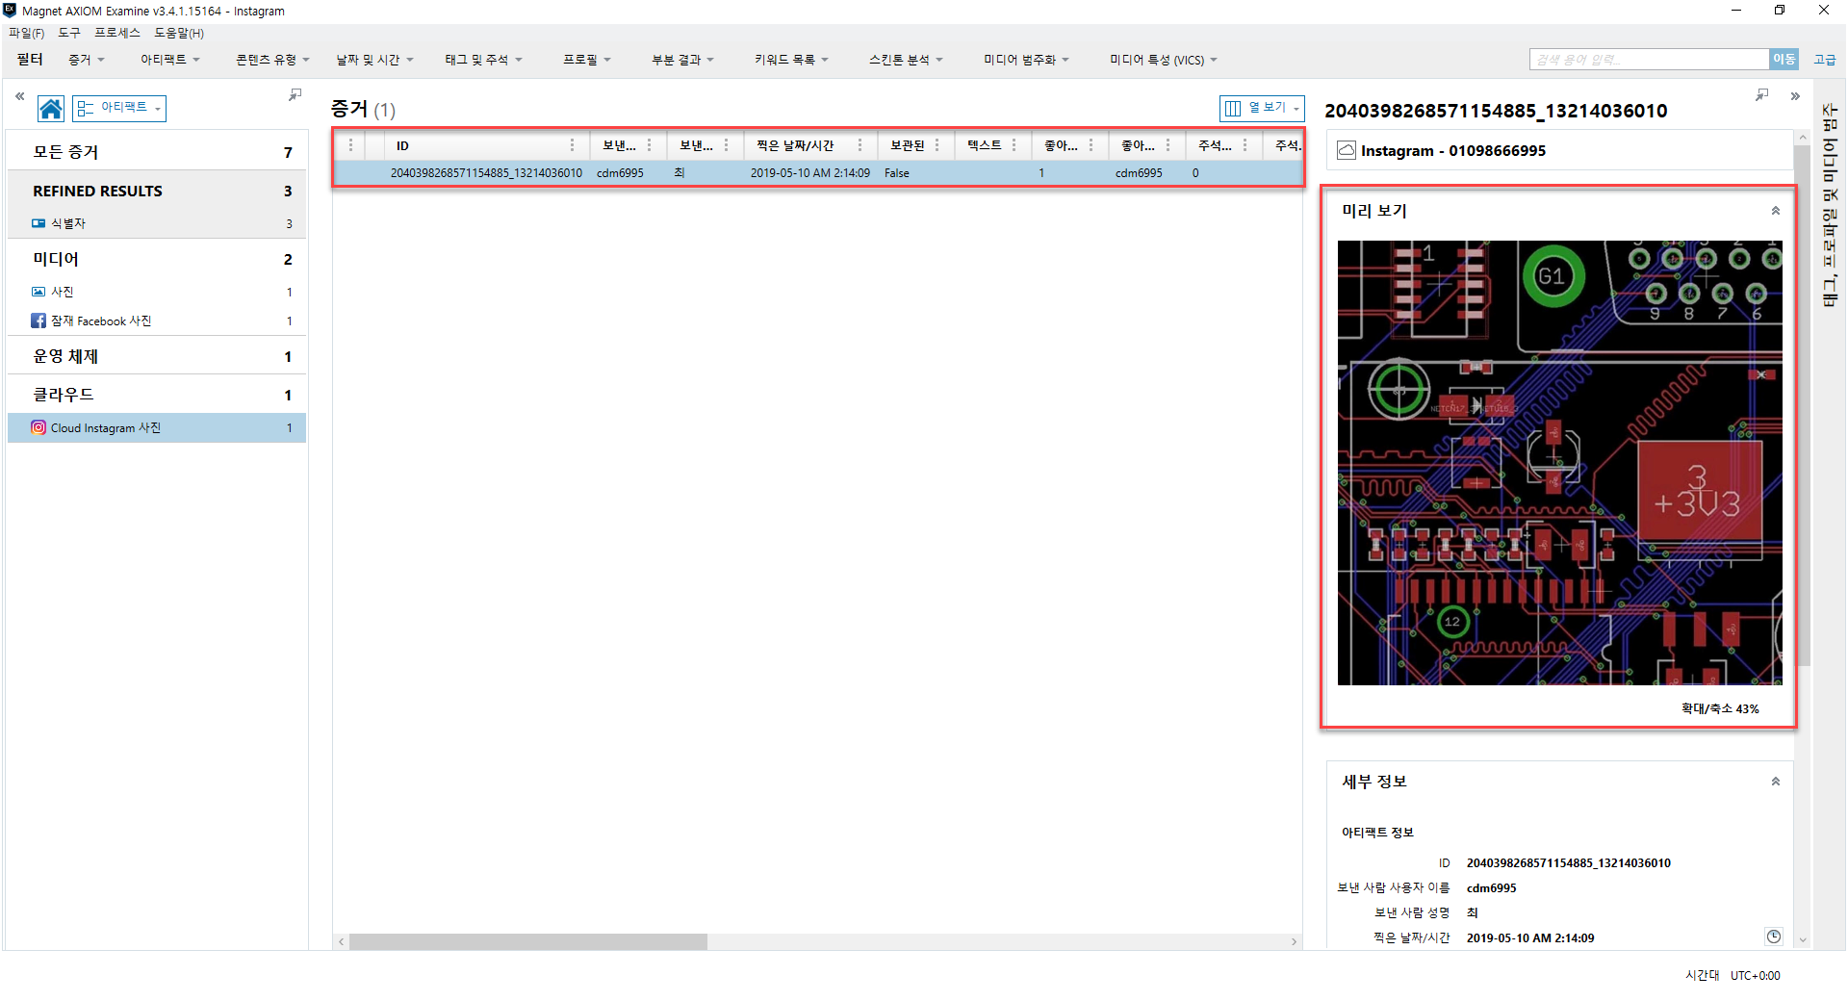Select Cloud Instagram 사진 category
This screenshot has width=1848, height=1001.
[157, 427]
